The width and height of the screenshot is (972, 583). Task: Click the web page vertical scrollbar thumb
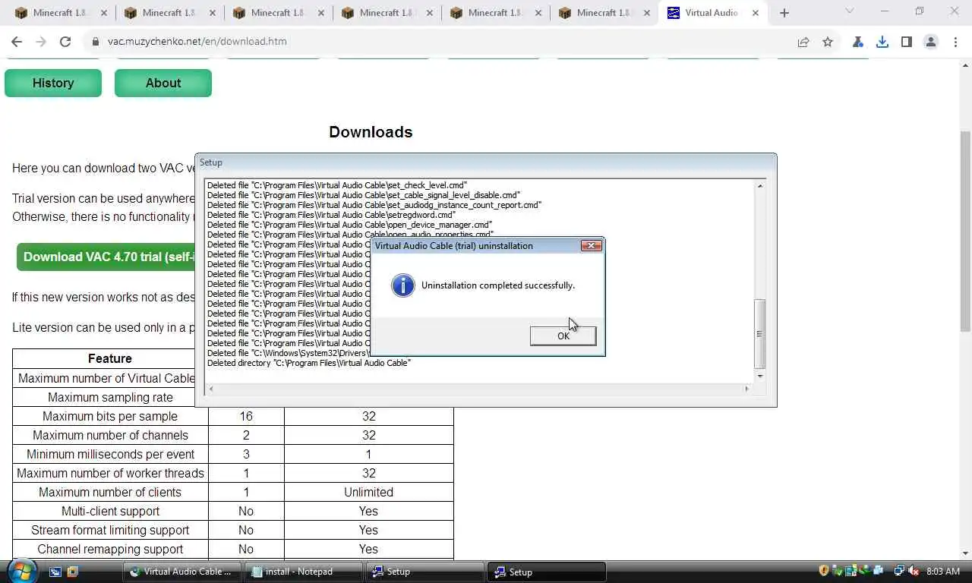coord(965,232)
